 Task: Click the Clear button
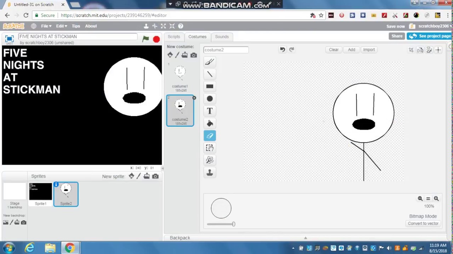(x=334, y=50)
